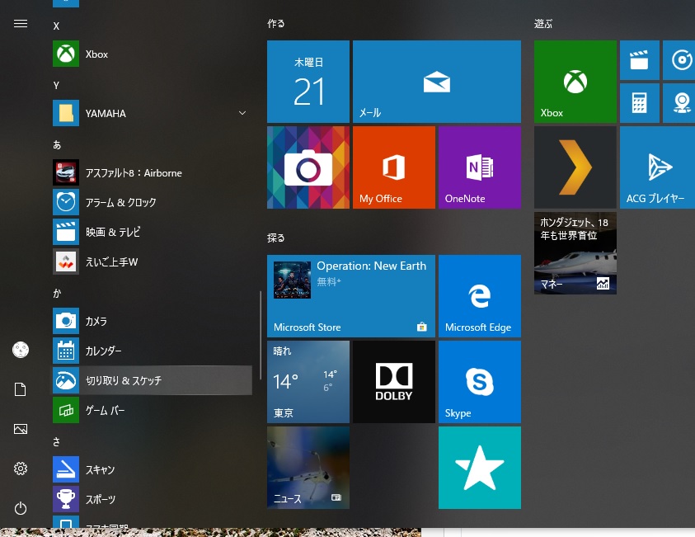Open the Documents sidebar icon
Screen dimensions: 695x537
coord(21,389)
